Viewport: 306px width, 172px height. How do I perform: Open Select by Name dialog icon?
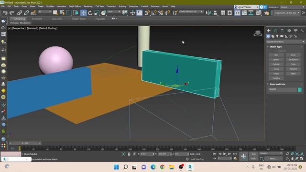point(62,13)
